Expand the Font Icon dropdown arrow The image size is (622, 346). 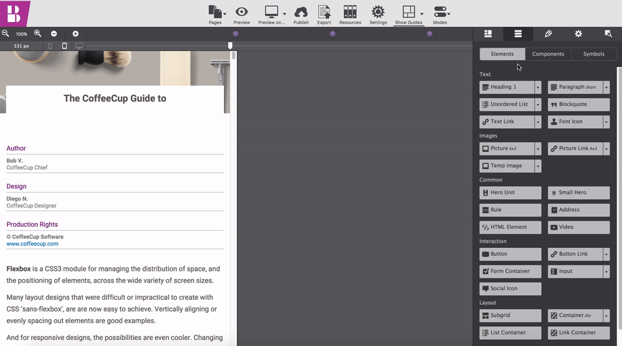(606, 122)
